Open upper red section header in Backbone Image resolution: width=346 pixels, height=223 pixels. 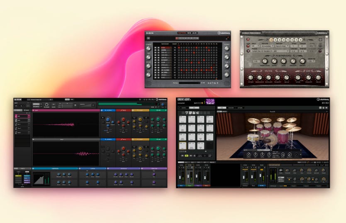click(x=124, y=110)
